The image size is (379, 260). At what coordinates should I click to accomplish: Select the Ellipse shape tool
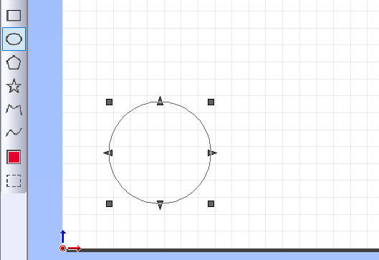[14, 39]
